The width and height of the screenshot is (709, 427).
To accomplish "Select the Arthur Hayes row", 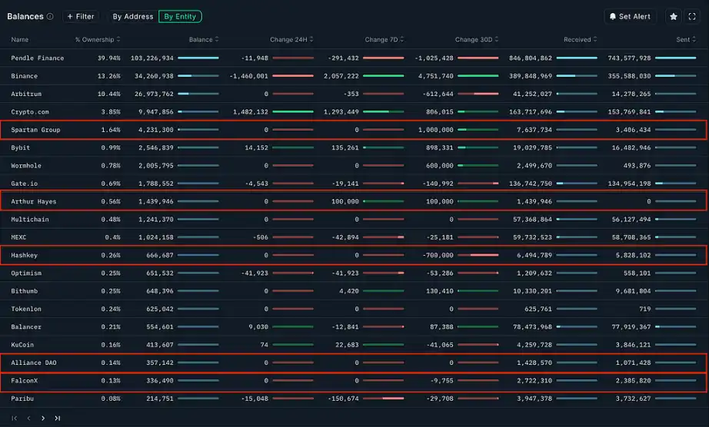I will (x=34, y=201).
